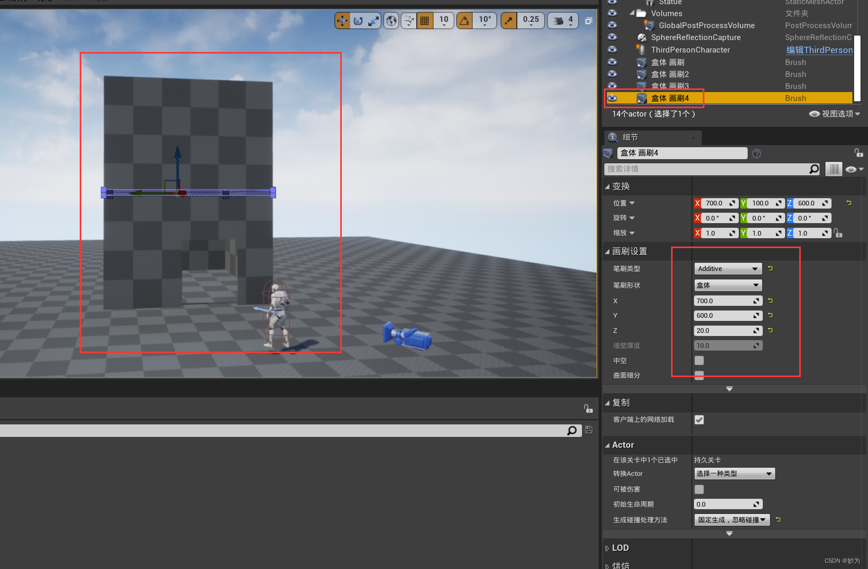Viewport: 868px width, 569px height.
Task: Collapse the Volumes folder in outliner
Action: pyautogui.click(x=632, y=12)
